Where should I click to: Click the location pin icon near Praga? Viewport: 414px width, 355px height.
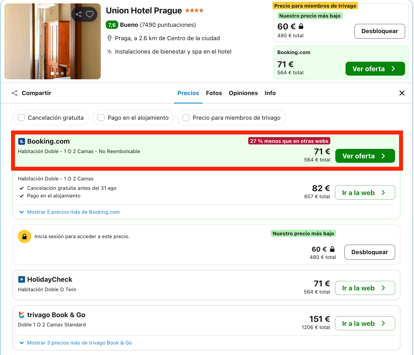(110, 38)
